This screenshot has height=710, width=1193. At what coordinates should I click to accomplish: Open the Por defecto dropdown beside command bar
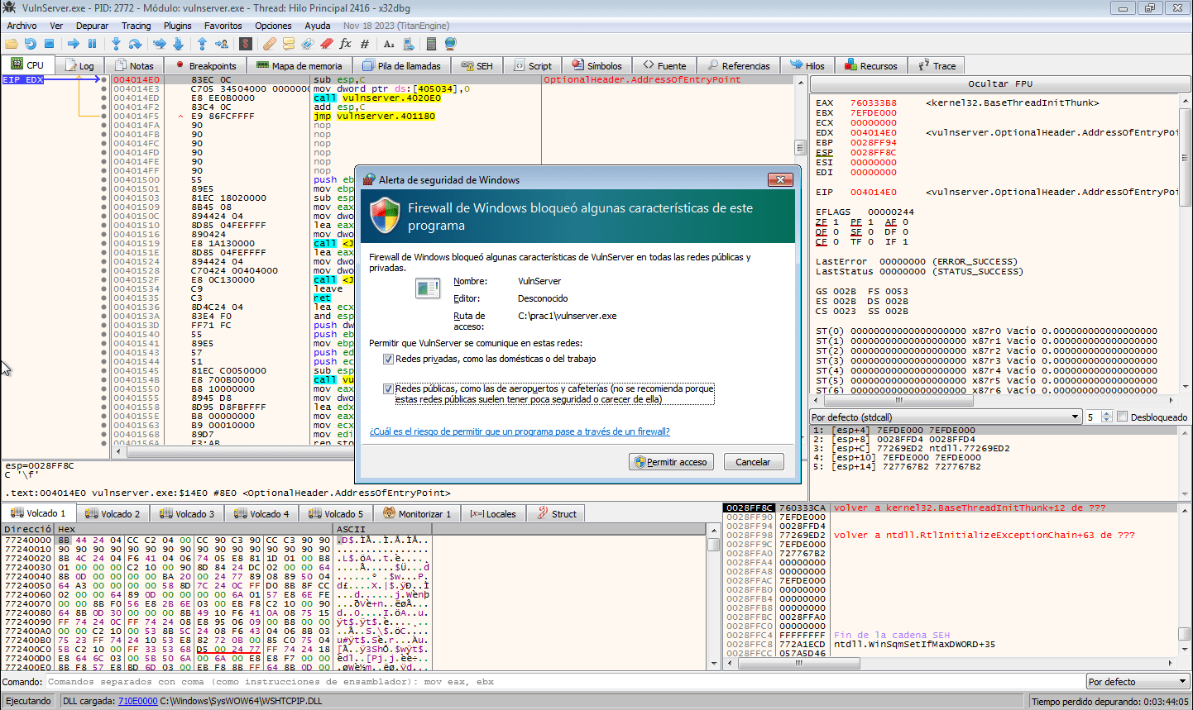pyautogui.click(x=1138, y=682)
